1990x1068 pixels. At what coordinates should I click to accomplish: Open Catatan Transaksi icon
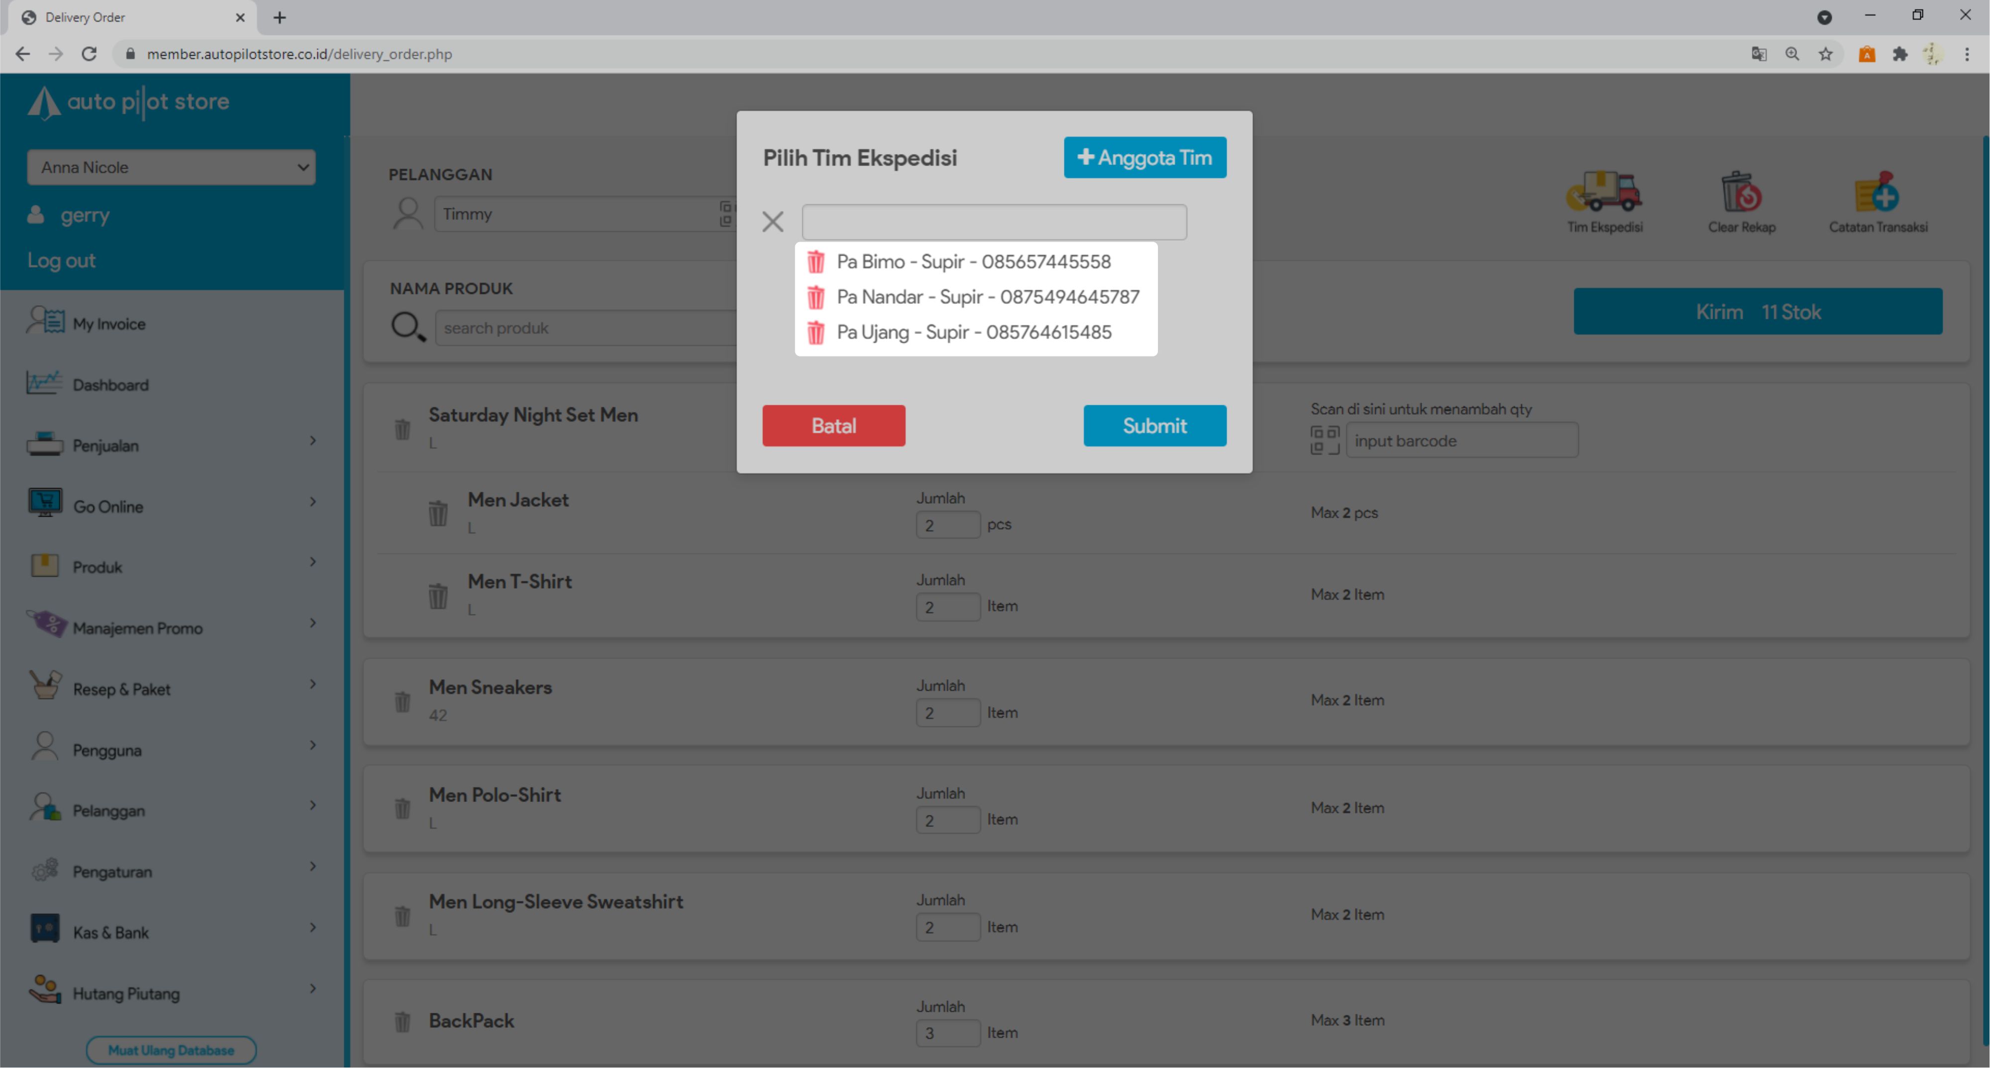pyautogui.click(x=1877, y=193)
